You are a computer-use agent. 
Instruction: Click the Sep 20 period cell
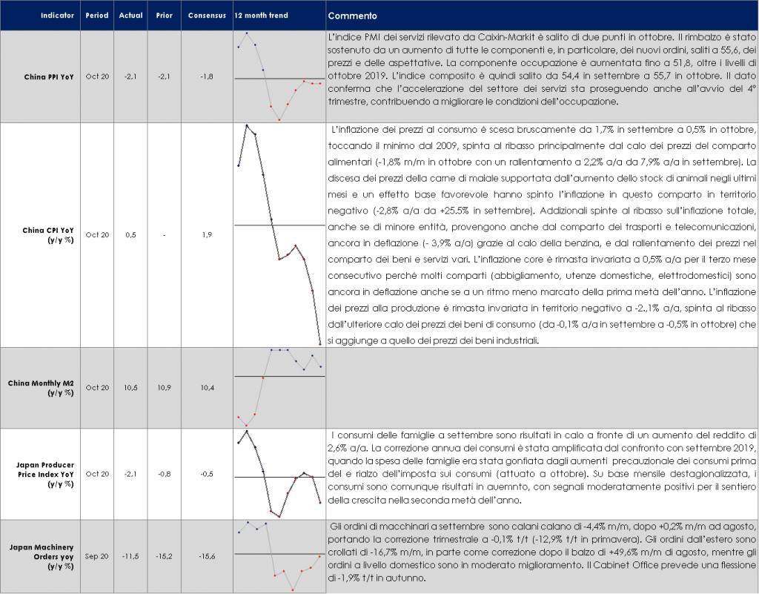(96, 555)
